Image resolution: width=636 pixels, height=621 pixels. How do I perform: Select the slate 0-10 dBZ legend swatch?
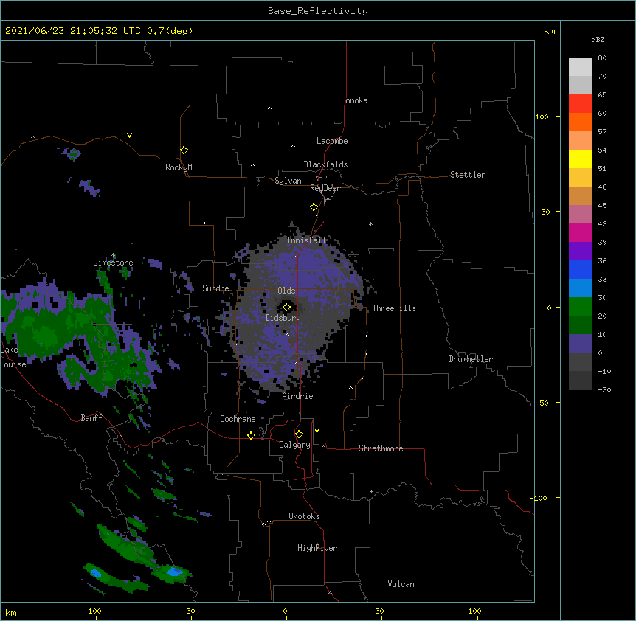coord(580,344)
